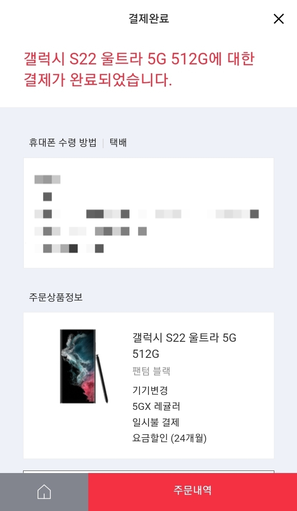Go to home via house icon
Image resolution: width=297 pixels, height=511 pixels.
click(x=44, y=492)
